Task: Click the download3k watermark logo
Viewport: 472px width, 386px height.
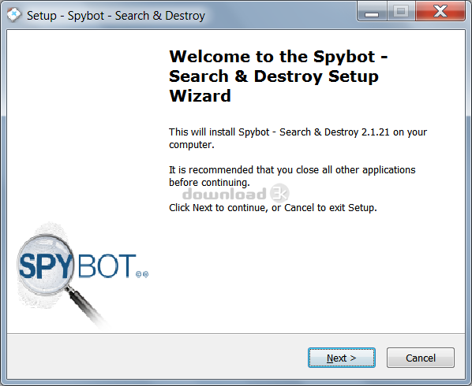Action: point(236,194)
